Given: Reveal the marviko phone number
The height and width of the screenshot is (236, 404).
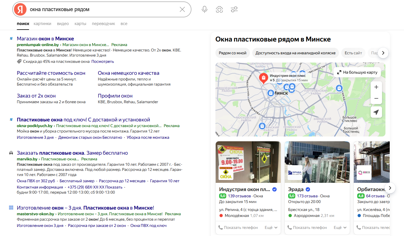Looking at the screenshot, I should (x=95, y=187).
